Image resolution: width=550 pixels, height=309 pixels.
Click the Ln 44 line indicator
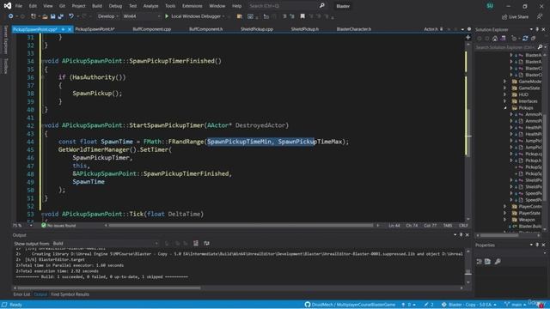pyautogui.click(x=394, y=225)
